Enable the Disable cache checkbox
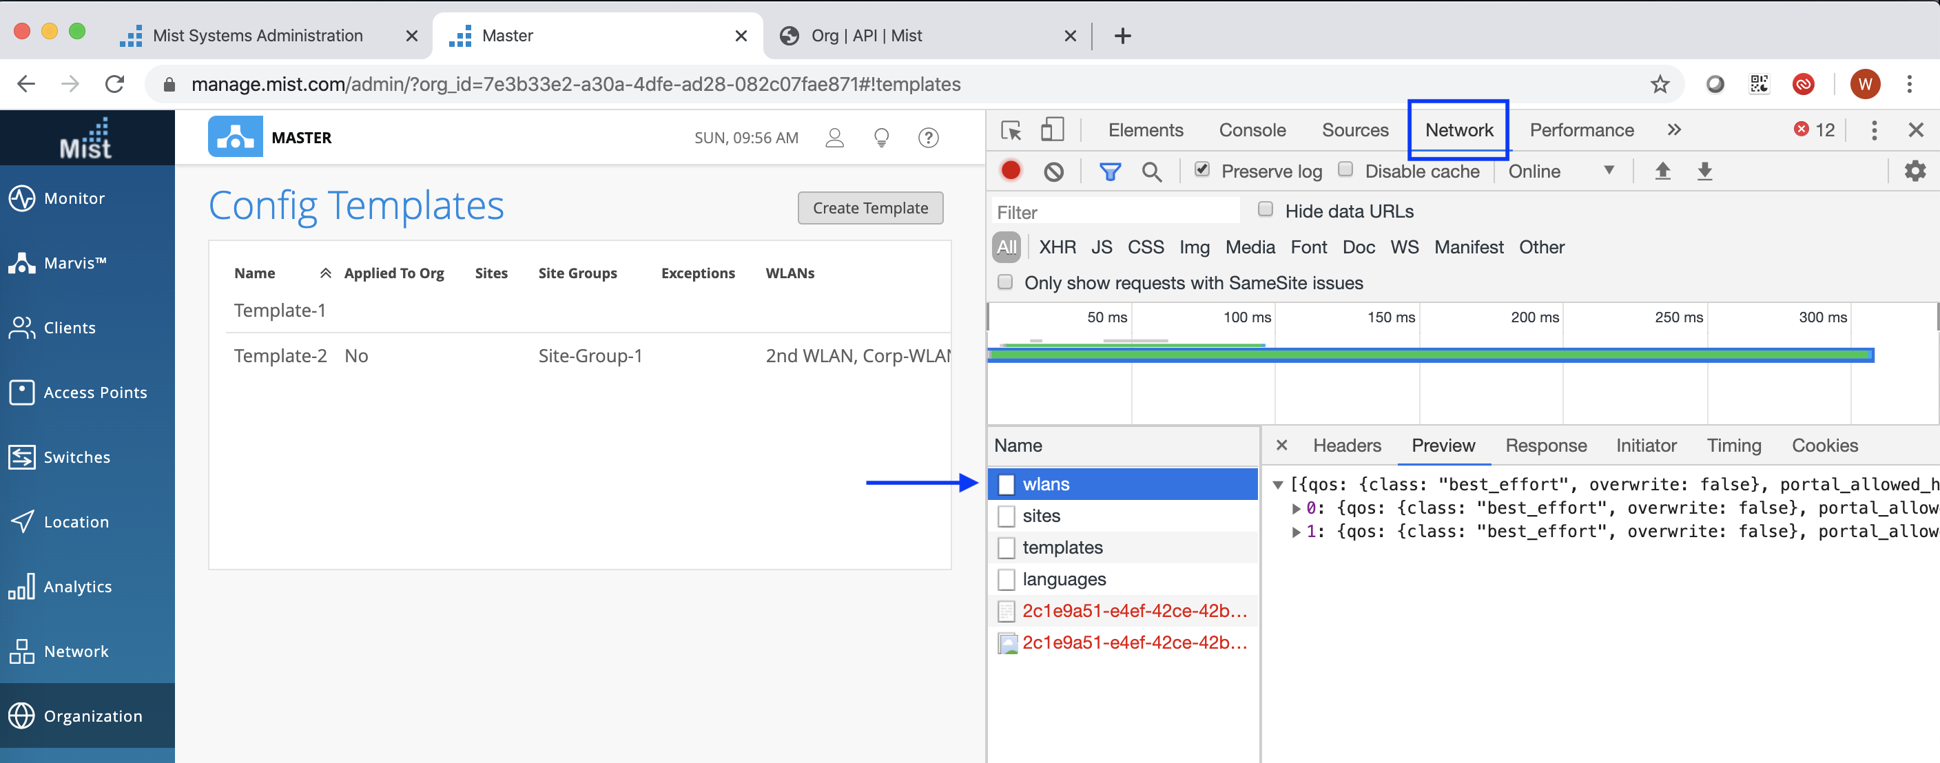This screenshot has height=763, width=1940. coord(1345,169)
